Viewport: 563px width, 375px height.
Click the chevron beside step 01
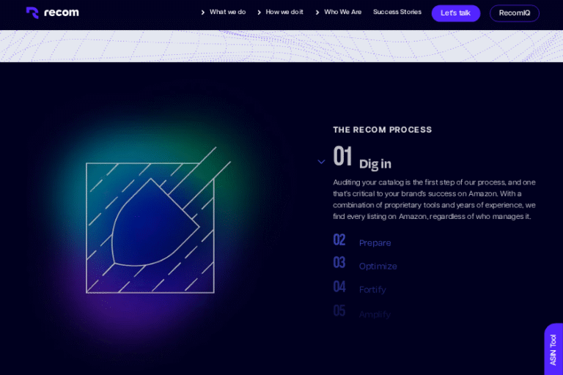tap(321, 162)
